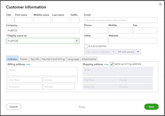Click the shipping Street field

click(118, 71)
